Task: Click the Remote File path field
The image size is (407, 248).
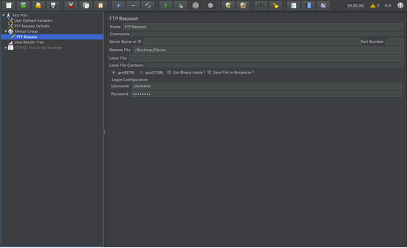Action: tap(268, 50)
